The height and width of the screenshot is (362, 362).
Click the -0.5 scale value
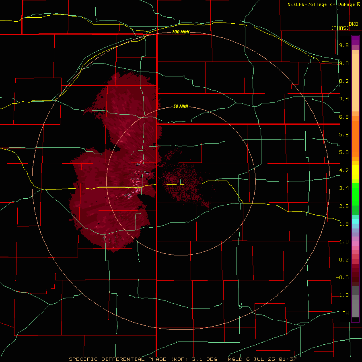[x=342, y=278]
